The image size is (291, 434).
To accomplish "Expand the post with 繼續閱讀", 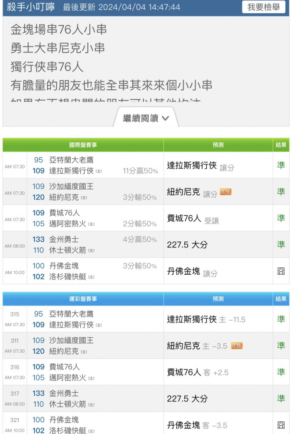I will (146, 118).
